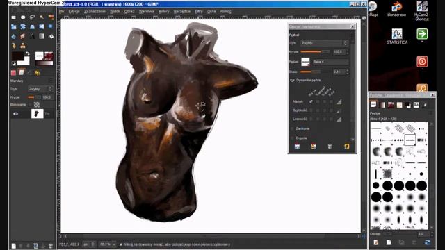
Task: Toggle Blokowanie lock checkbox in Warstwy
Action: [31, 105]
